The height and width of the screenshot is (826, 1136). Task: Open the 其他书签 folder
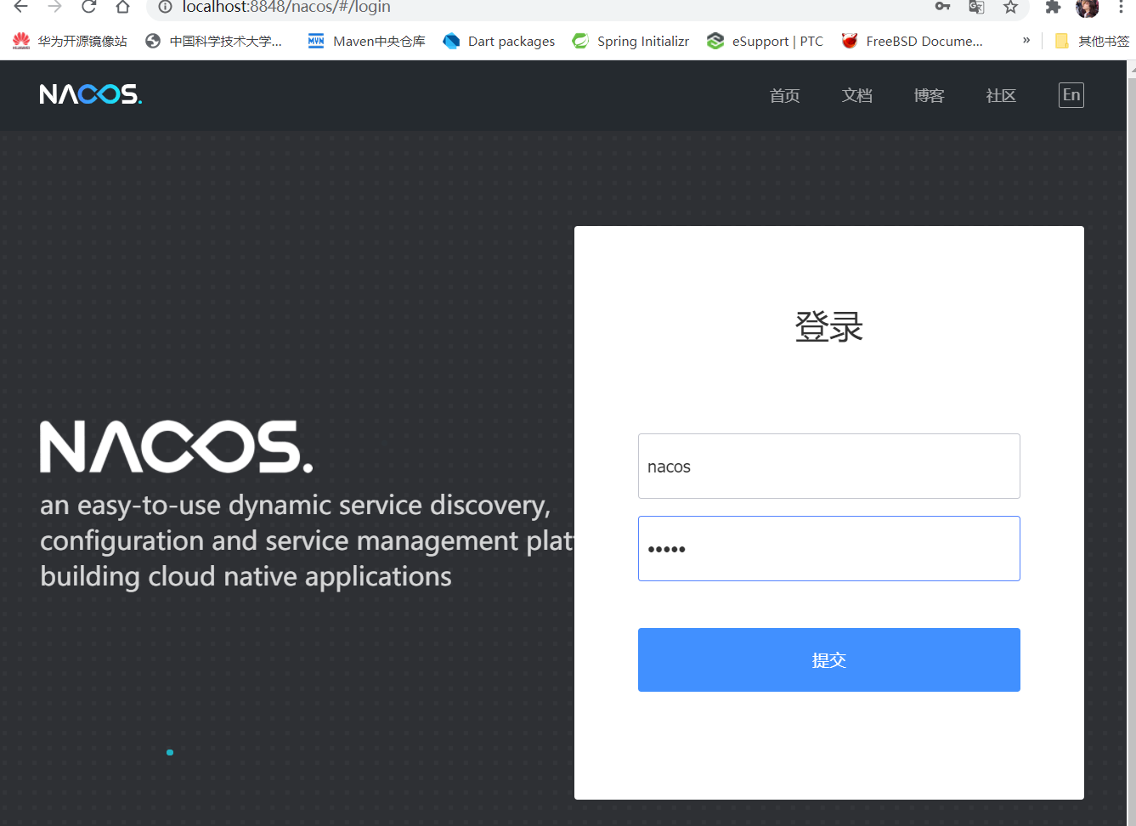pyautogui.click(x=1092, y=41)
